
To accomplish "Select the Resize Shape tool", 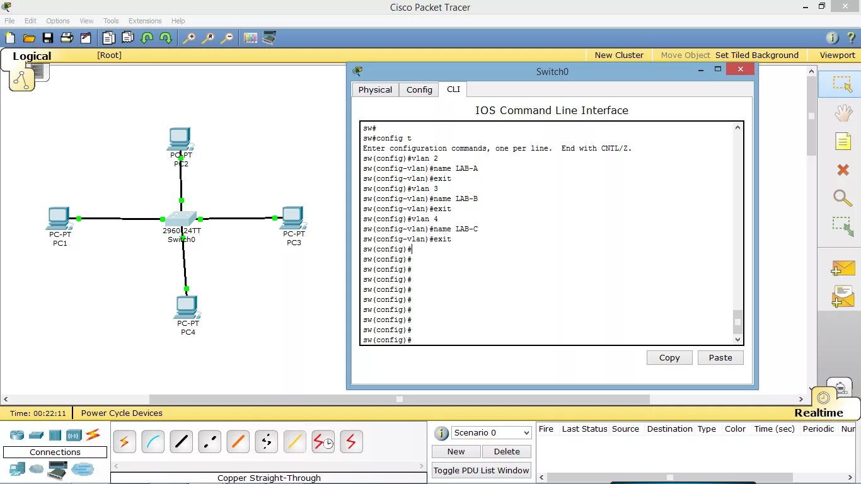I will (843, 227).
